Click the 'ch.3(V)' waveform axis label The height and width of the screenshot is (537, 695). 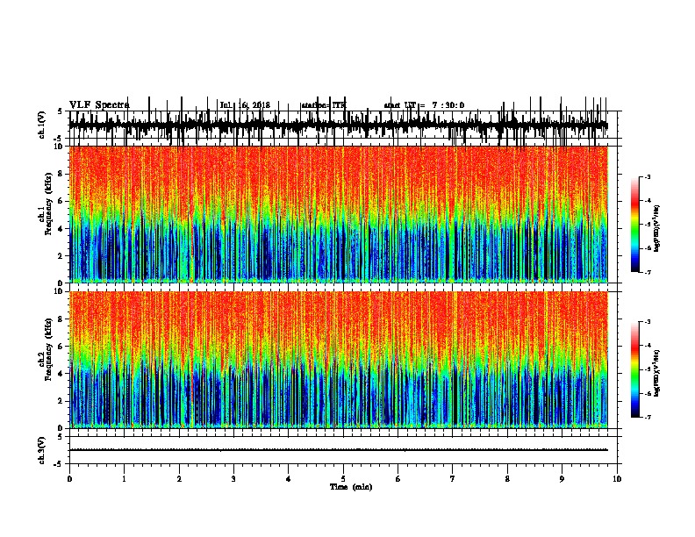pyautogui.click(x=42, y=450)
